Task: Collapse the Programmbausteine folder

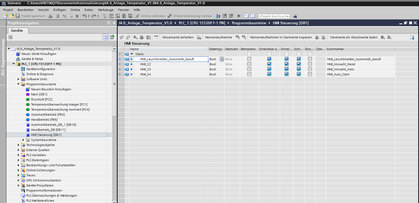Action: click(x=18, y=84)
